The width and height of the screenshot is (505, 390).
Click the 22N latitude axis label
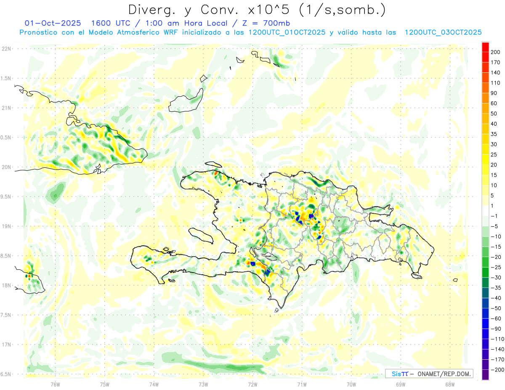[6, 49]
